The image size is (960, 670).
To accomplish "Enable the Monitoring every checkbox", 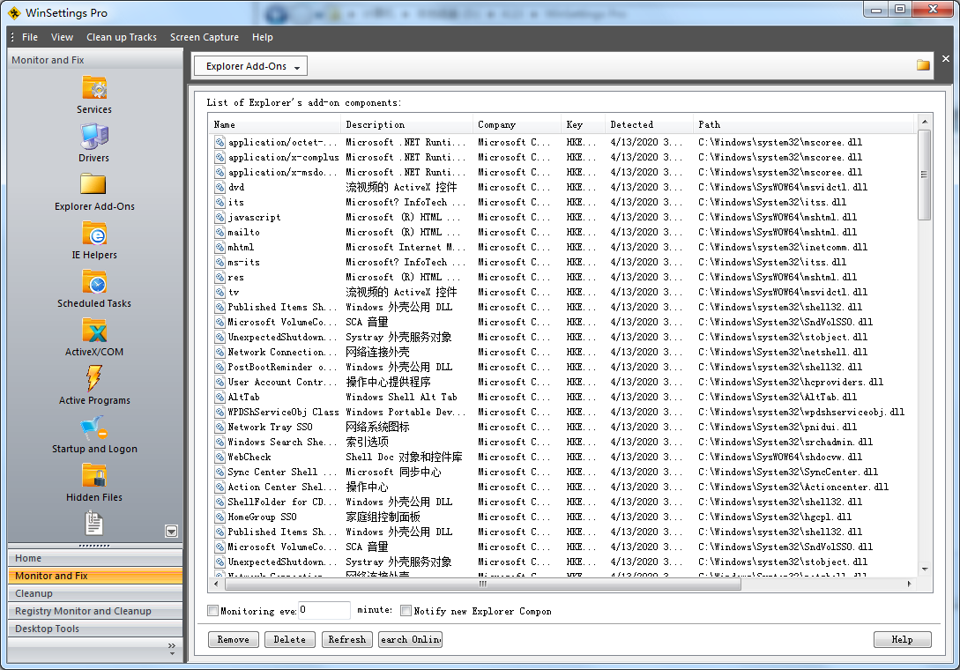I will [213, 611].
